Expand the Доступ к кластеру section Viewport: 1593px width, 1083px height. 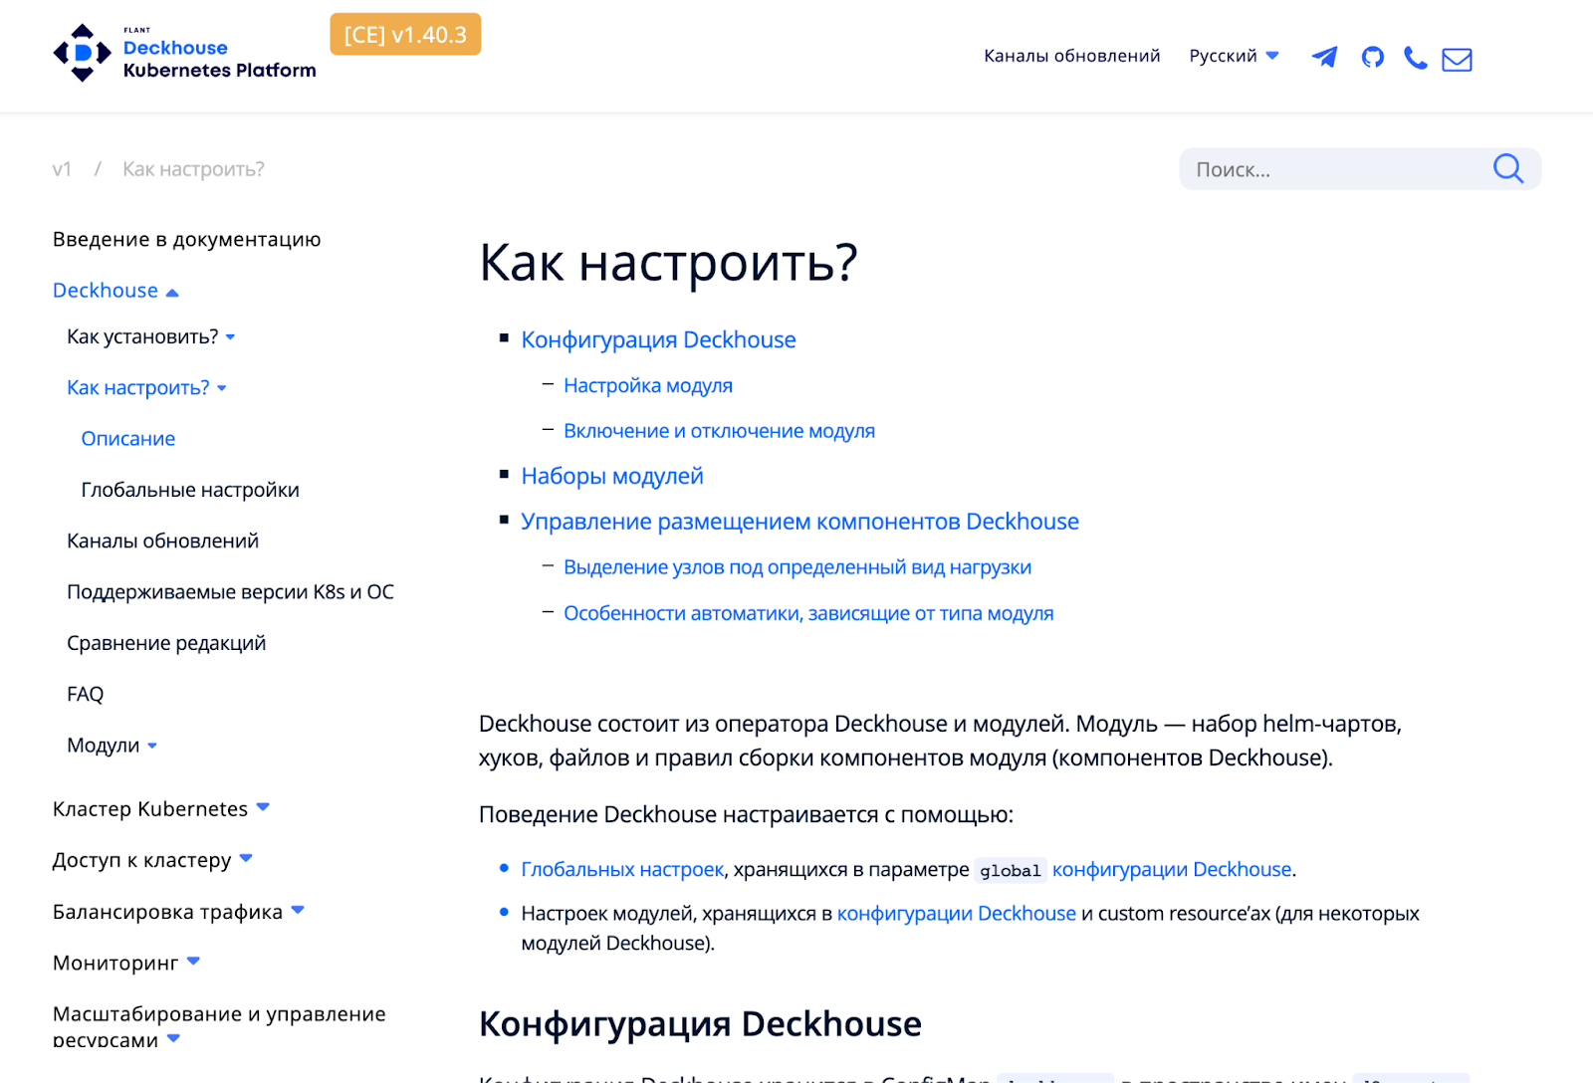[x=152, y=860]
